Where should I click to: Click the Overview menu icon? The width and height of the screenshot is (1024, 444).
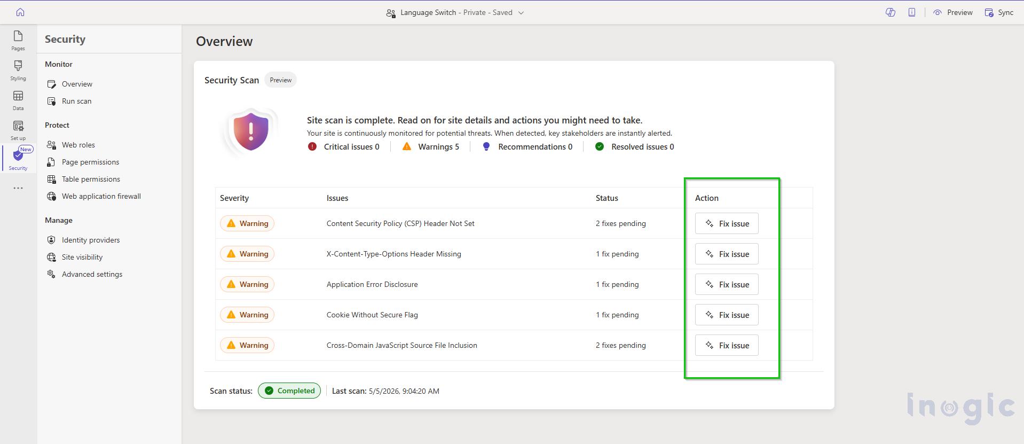(51, 84)
